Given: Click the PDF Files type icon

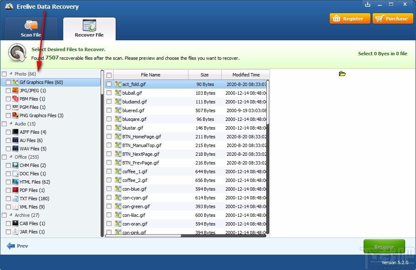Looking at the screenshot, I should tap(15, 190).
